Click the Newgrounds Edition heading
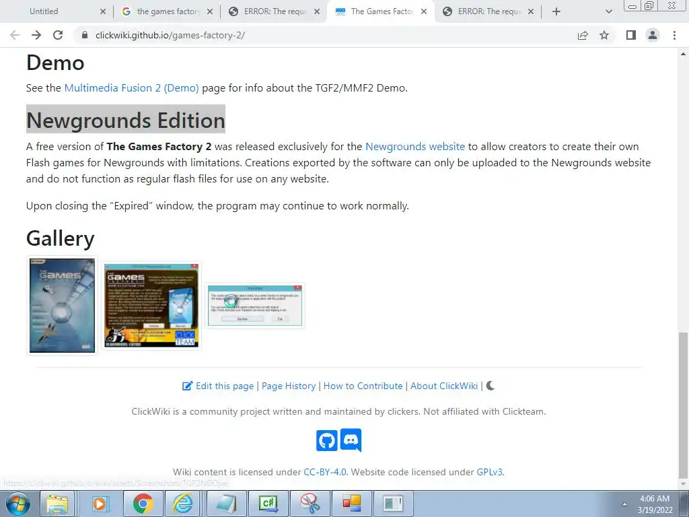 coord(126,120)
